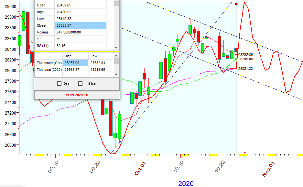
Task: Click the lower table's scroll down arrow
Action: pos(116,74)
